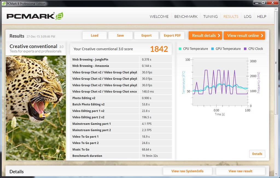Click the leopard benchmark image
Screen dimensions: 280x178
pyautogui.click(x=36, y=108)
